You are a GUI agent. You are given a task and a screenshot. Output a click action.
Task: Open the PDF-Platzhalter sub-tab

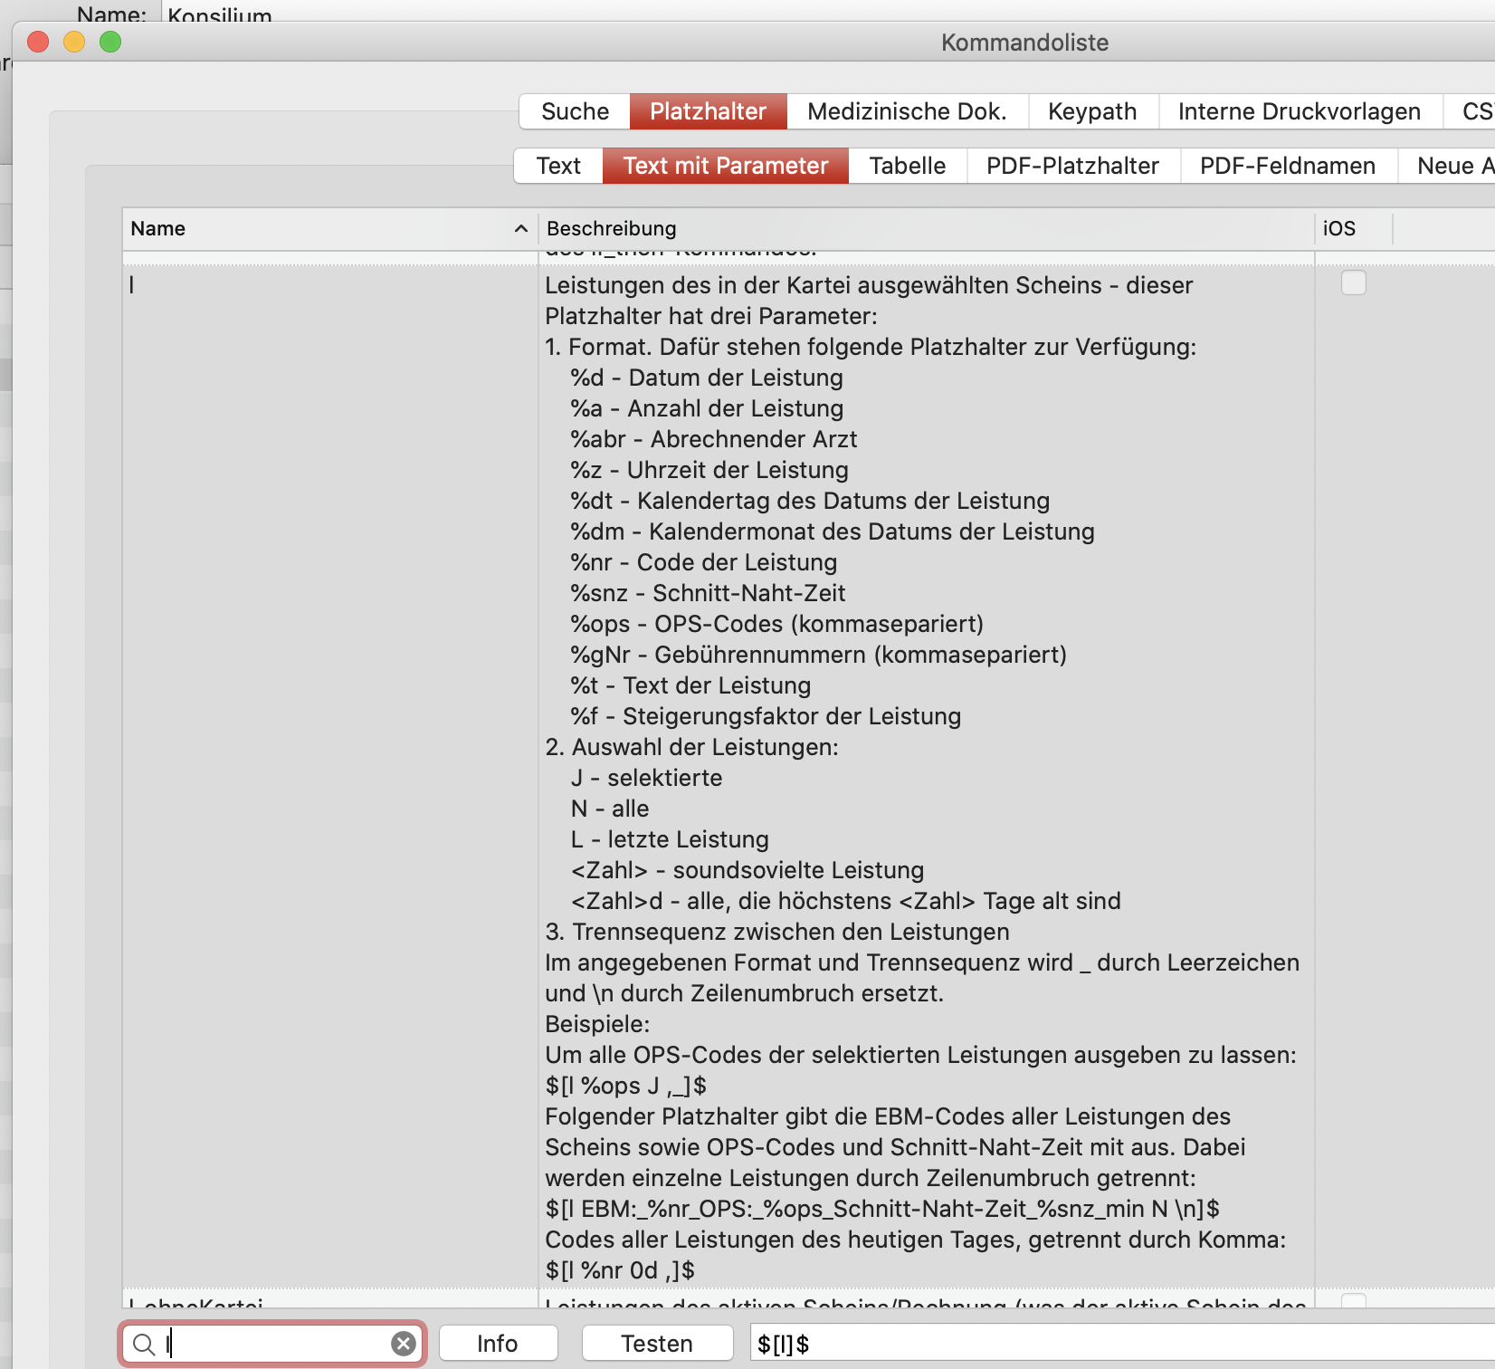pyautogui.click(x=1072, y=166)
